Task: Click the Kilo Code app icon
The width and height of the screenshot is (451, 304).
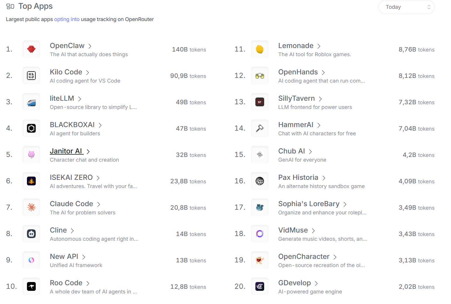Action: (x=31, y=76)
